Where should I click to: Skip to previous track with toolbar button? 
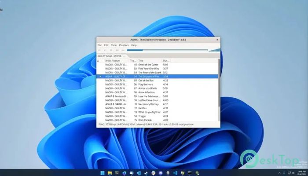pyautogui.click(x=117, y=50)
